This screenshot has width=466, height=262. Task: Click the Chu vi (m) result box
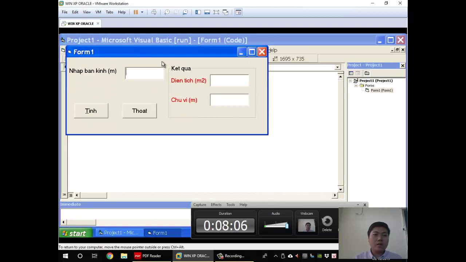tap(229, 100)
